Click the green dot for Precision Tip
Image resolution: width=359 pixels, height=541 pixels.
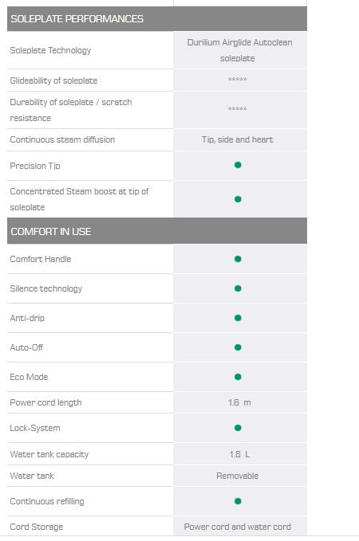238,165
